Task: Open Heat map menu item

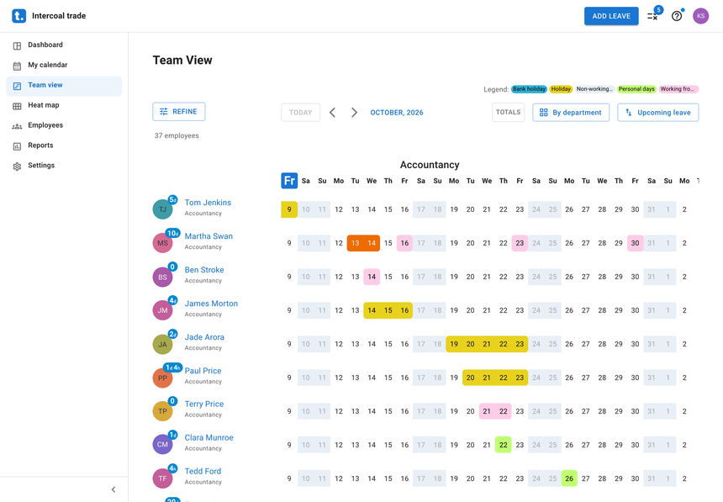Action: (x=64, y=105)
